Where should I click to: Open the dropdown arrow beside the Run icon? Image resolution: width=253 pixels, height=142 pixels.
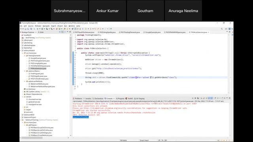tap(44, 29)
